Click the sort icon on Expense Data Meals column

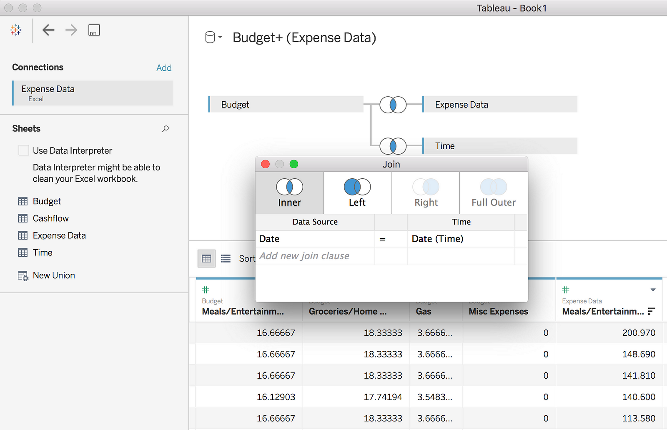[652, 311]
